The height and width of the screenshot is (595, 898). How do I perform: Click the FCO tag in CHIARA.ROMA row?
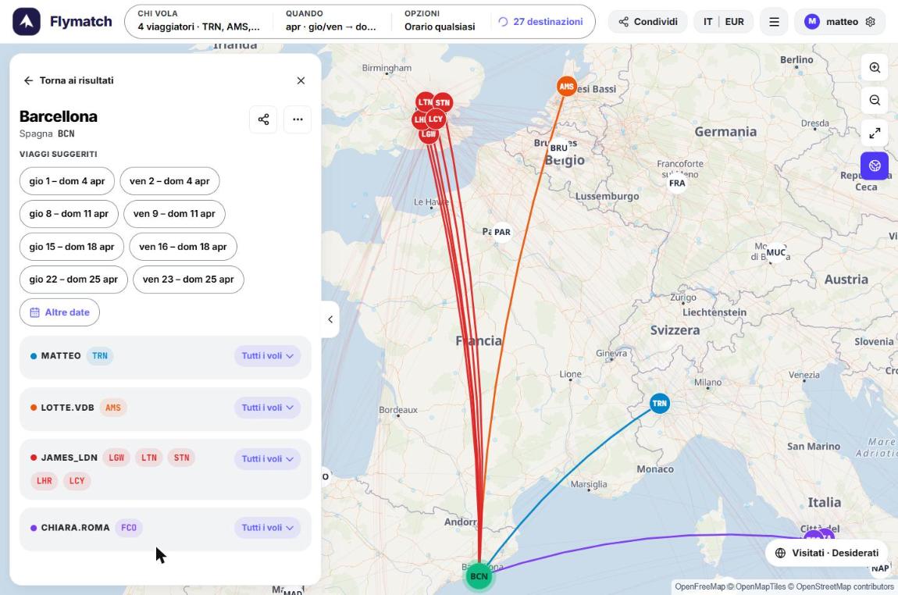point(129,527)
